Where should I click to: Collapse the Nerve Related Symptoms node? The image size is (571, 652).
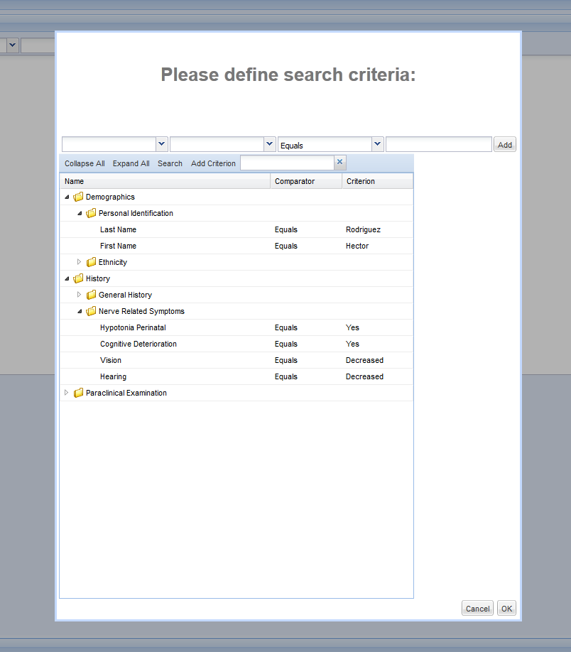click(80, 312)
